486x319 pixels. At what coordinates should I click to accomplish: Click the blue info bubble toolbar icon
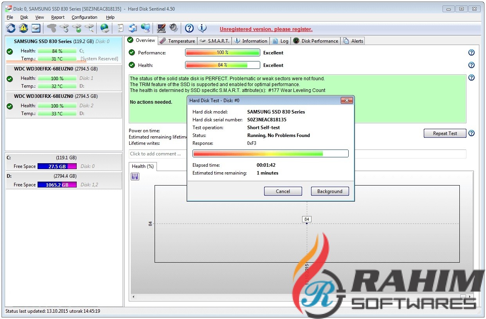[202, 28]
